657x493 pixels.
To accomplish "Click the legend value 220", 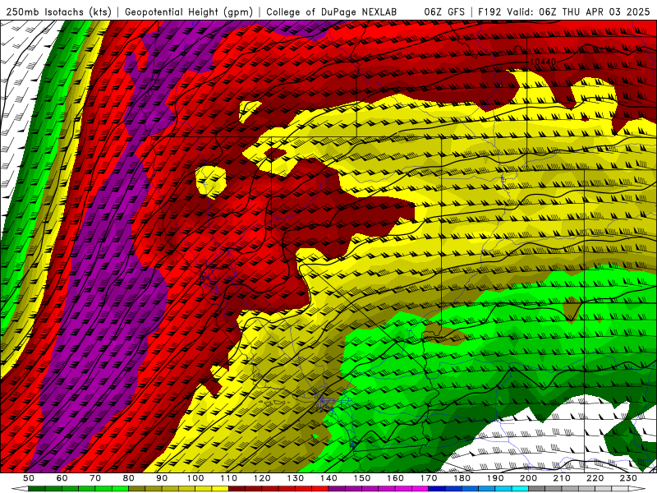I will [595, 478].
